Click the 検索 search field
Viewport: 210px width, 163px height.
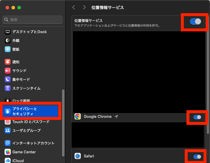pyautogui.click(x=33, y=20)
